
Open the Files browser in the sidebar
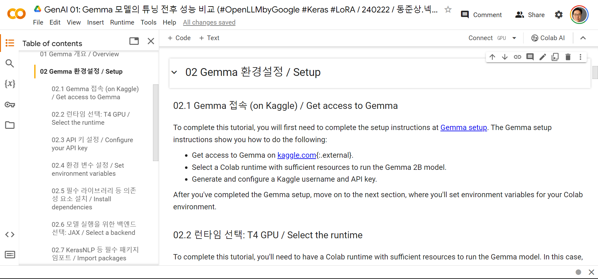(10, 125)
